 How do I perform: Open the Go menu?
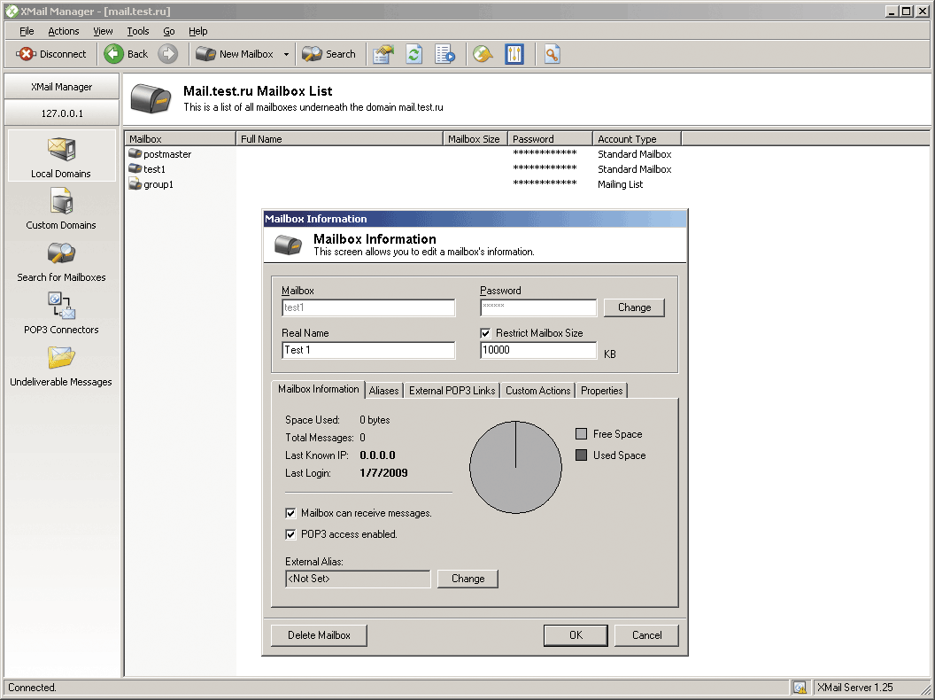[169, 31]
